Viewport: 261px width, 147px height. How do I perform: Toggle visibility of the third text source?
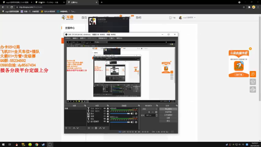coord(104,119)
